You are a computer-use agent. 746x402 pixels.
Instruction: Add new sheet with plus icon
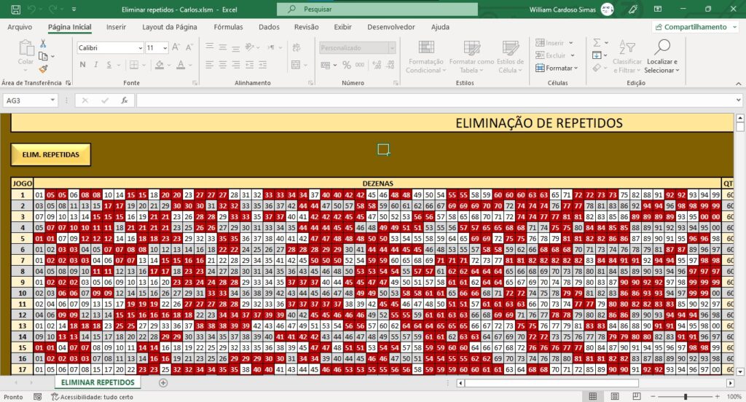coord(163,382)
